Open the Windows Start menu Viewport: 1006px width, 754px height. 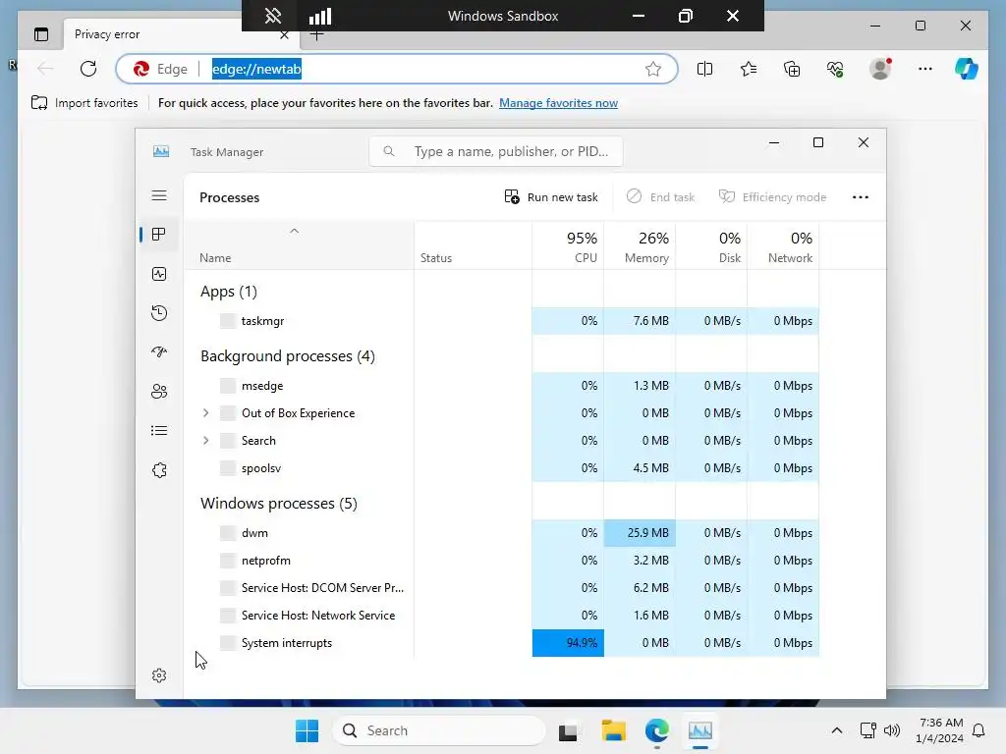[307, 730]
